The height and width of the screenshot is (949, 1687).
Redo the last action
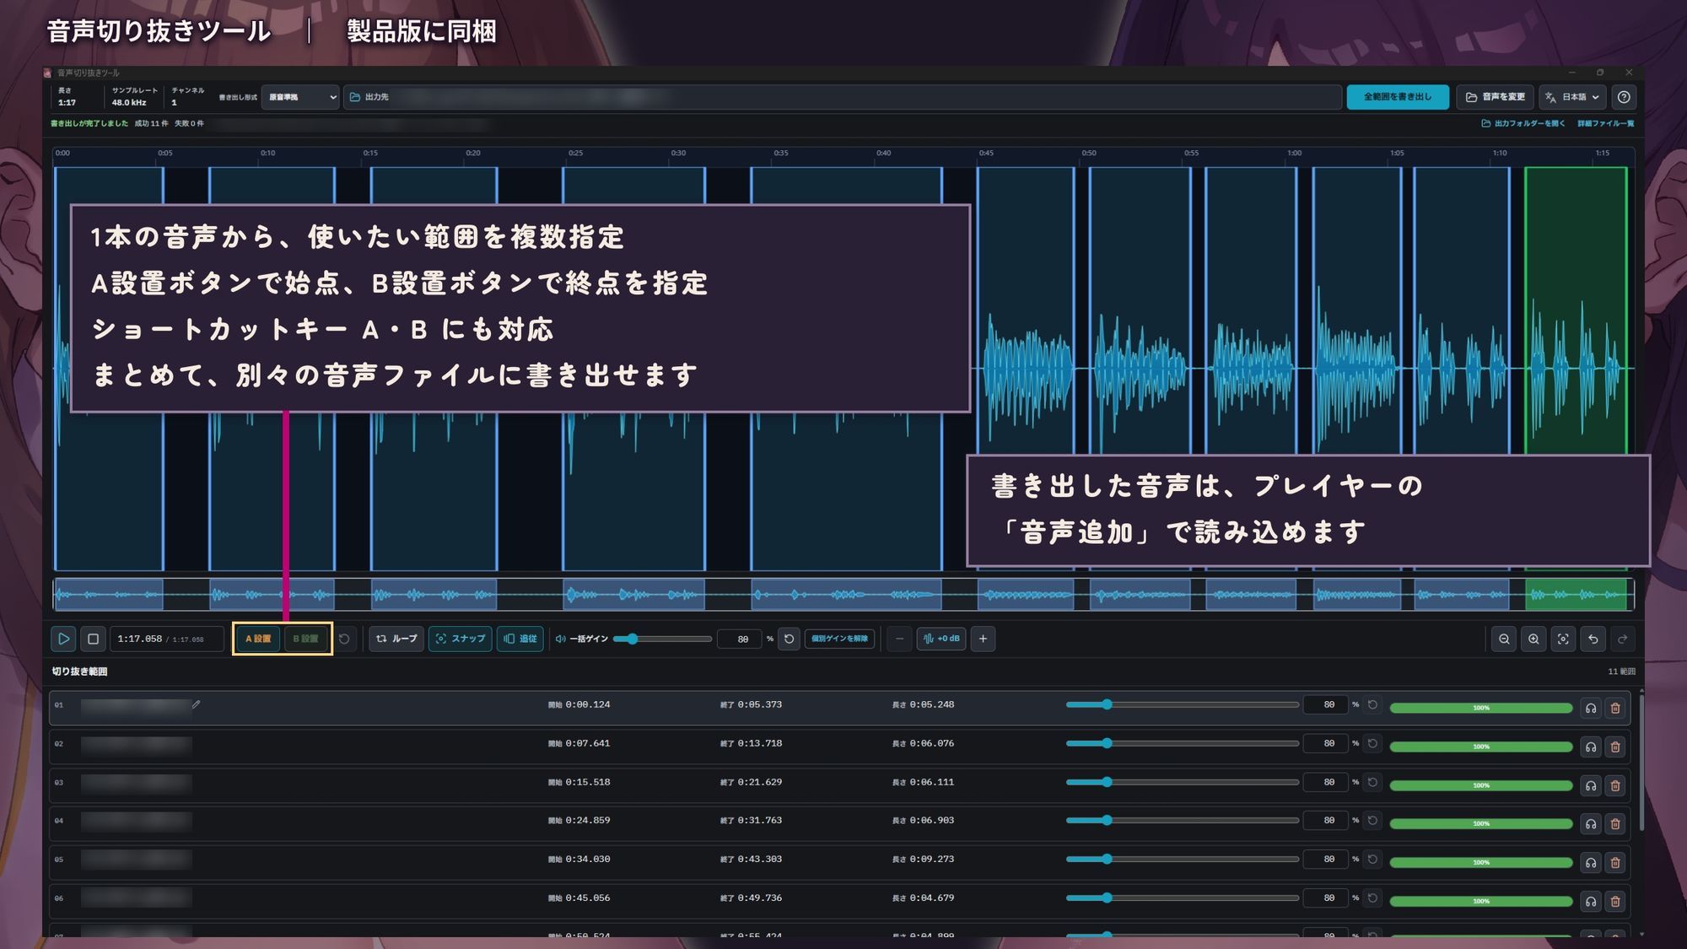1622,639
